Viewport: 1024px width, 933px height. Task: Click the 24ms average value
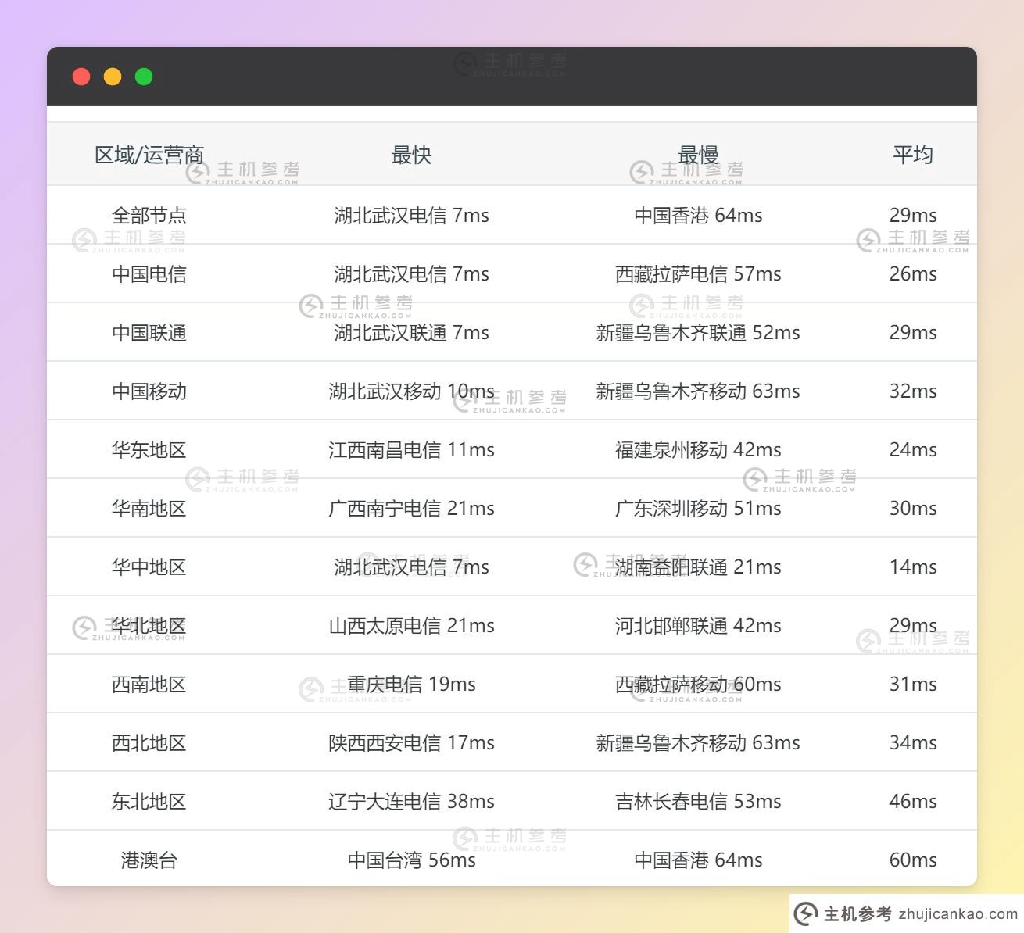[x=913, y=449]
